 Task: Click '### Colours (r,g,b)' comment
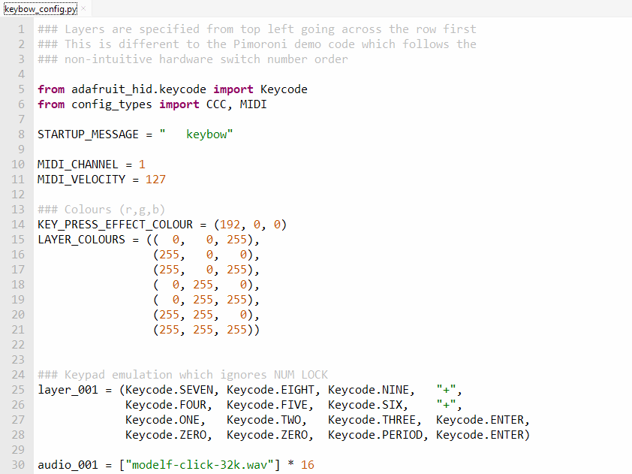(x=101, y=210)
